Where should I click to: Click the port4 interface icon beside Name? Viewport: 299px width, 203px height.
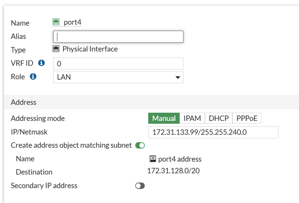point(57,22)
